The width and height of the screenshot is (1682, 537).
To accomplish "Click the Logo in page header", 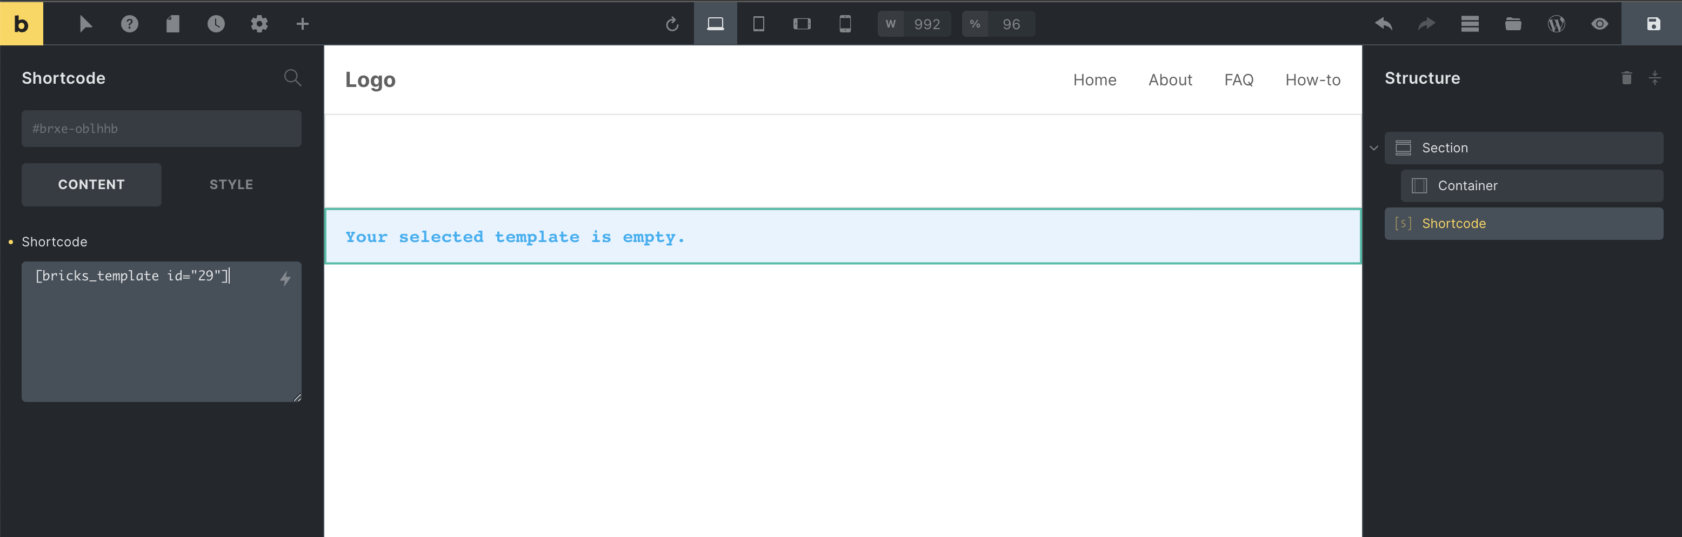I will tap(370, 79).
